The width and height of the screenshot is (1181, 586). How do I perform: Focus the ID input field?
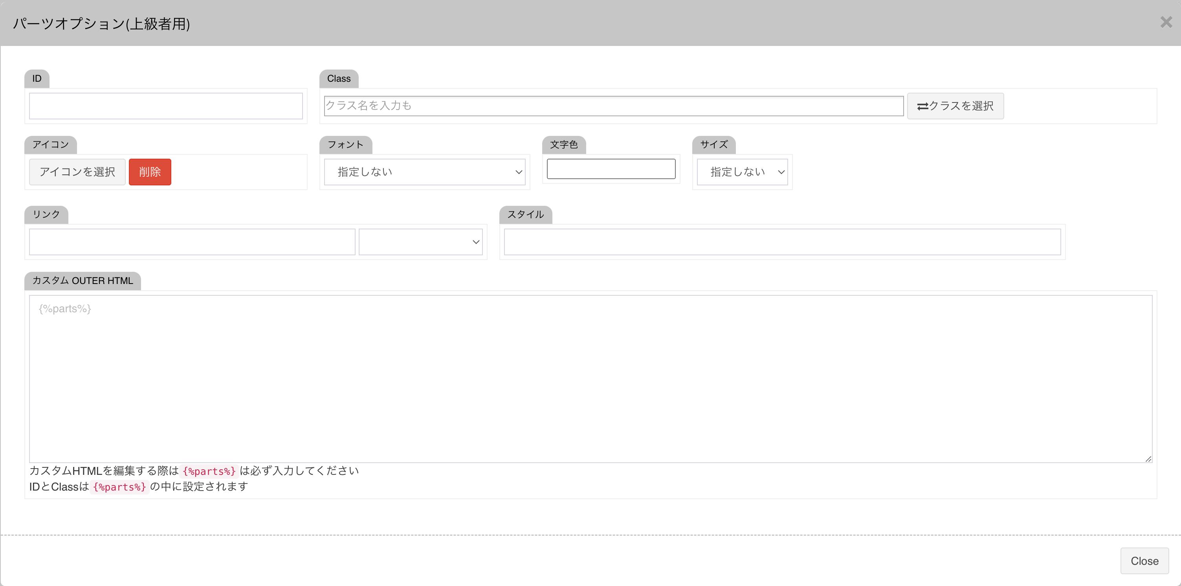click(166, 106)
